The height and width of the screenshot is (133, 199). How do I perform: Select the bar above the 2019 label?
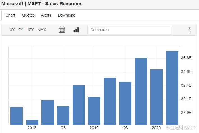[94, 111]
